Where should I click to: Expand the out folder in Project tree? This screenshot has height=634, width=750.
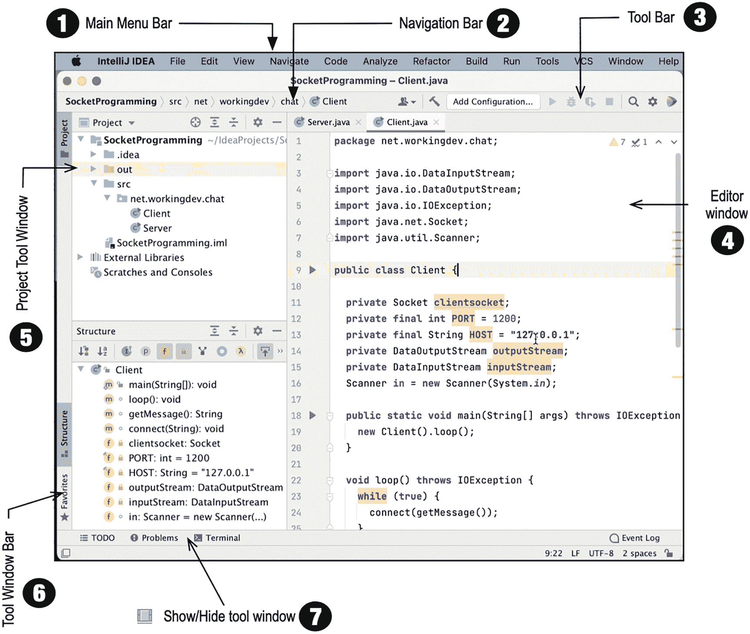pos(93,169)
